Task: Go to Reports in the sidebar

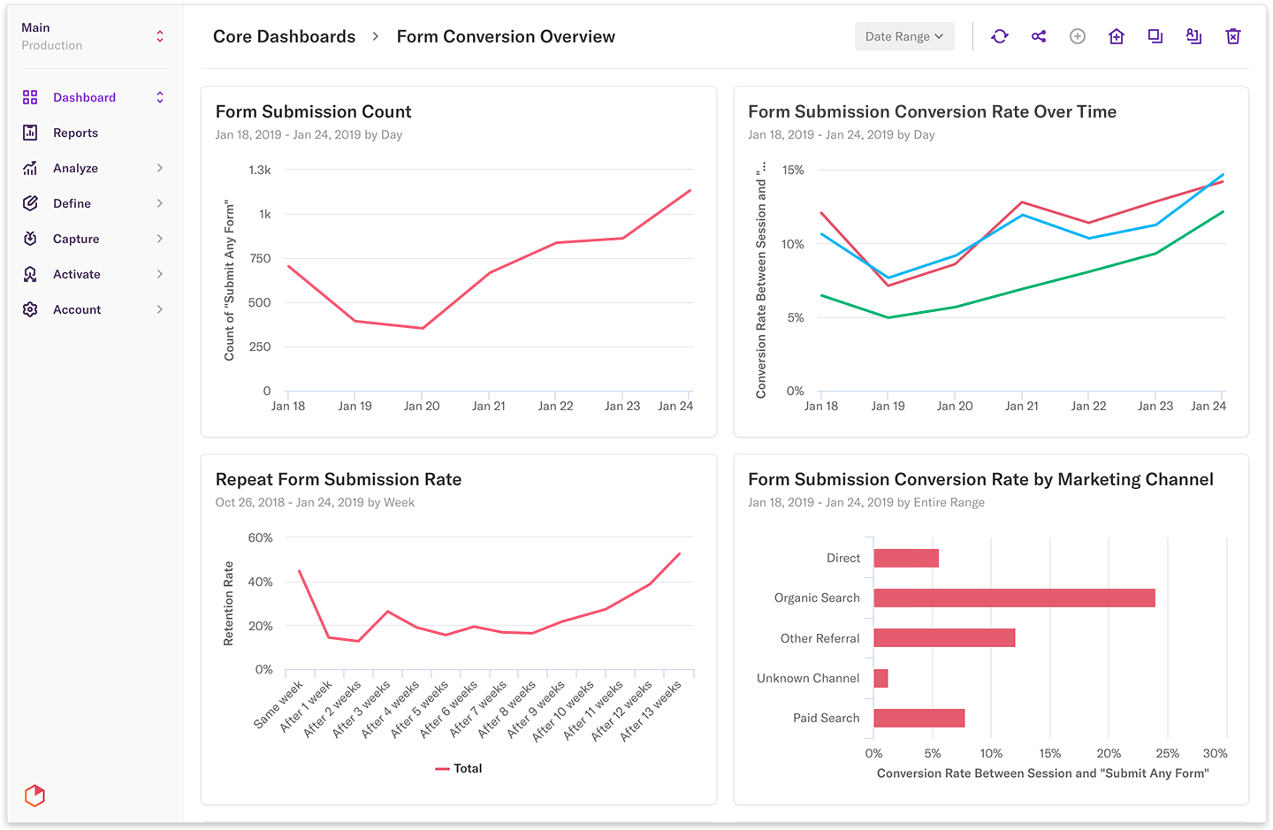Action: (x=75, y=133)
